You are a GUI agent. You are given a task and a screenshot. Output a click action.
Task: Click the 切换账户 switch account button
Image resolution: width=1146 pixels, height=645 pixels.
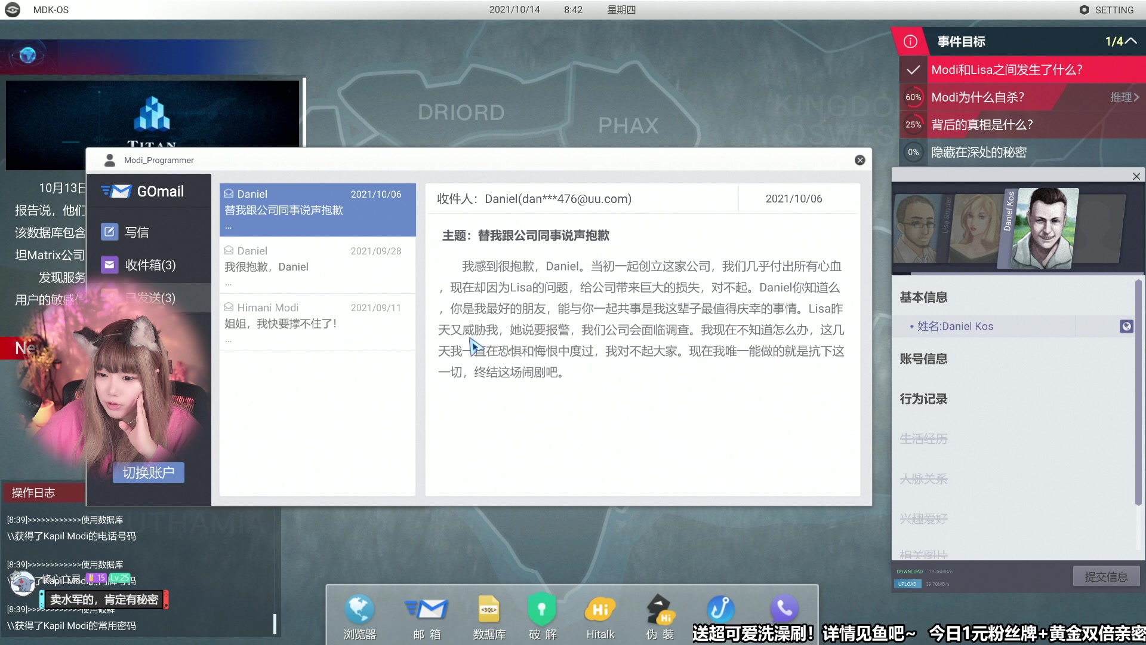pos(149,472)
